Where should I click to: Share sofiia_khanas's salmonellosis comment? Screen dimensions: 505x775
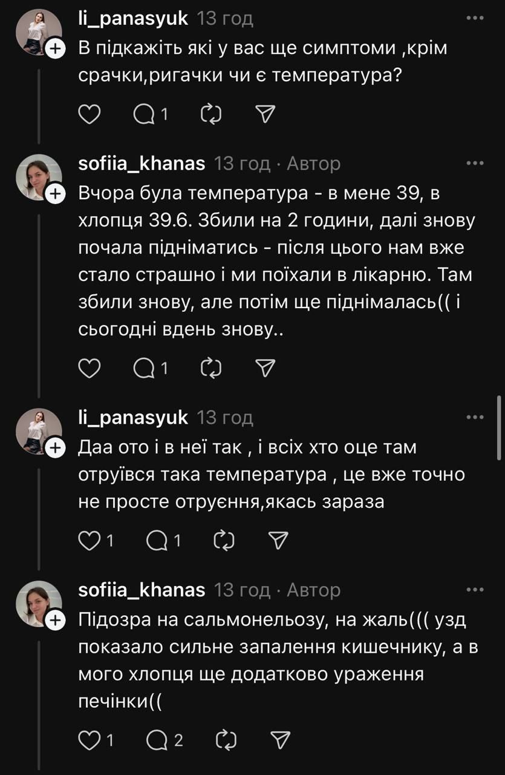click(280, 739)
